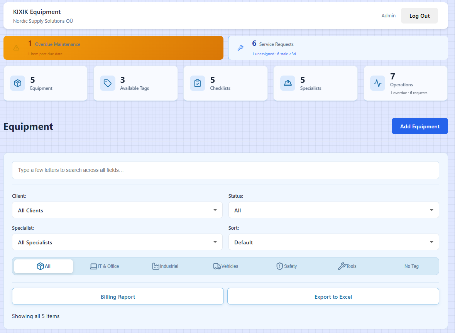Open the Status dropdown showing All

334,210
